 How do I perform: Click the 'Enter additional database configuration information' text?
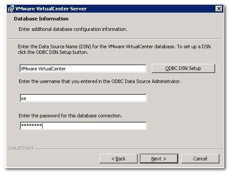73,29
